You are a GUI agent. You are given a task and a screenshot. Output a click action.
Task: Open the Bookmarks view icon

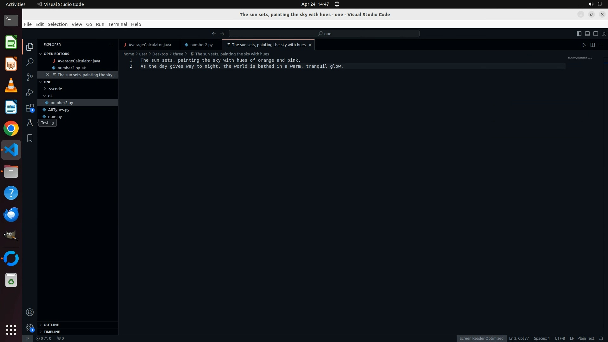coord(30,138)
